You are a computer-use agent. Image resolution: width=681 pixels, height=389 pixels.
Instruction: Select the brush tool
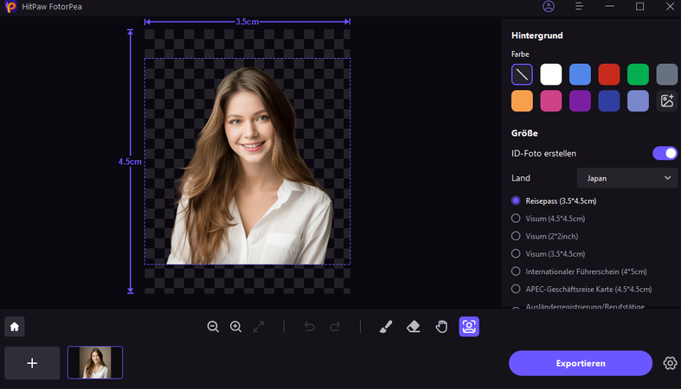coord(386,327)
